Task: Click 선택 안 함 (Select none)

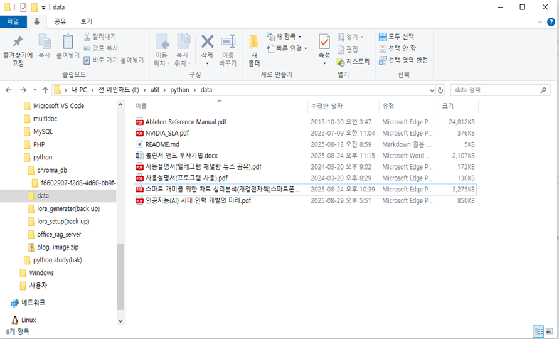Action: point(398,48)
